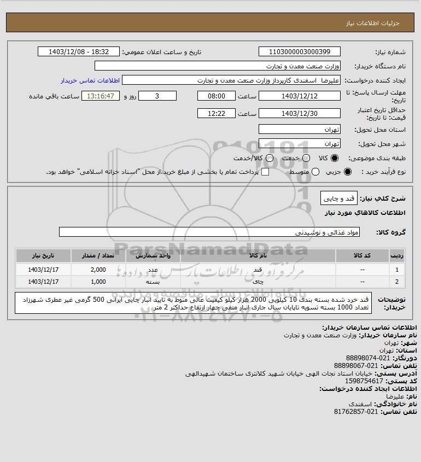Click the creator phone 81762857-021
The width and height of the screenshot is (421, 462).
[x=355, y=412]
